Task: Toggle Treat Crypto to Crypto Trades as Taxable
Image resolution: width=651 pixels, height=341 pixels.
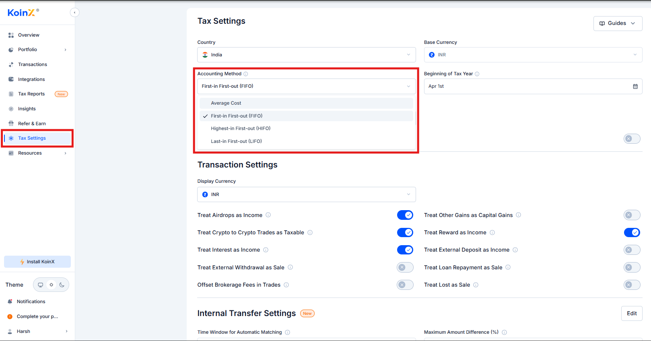Action: (x=405, y=232)
